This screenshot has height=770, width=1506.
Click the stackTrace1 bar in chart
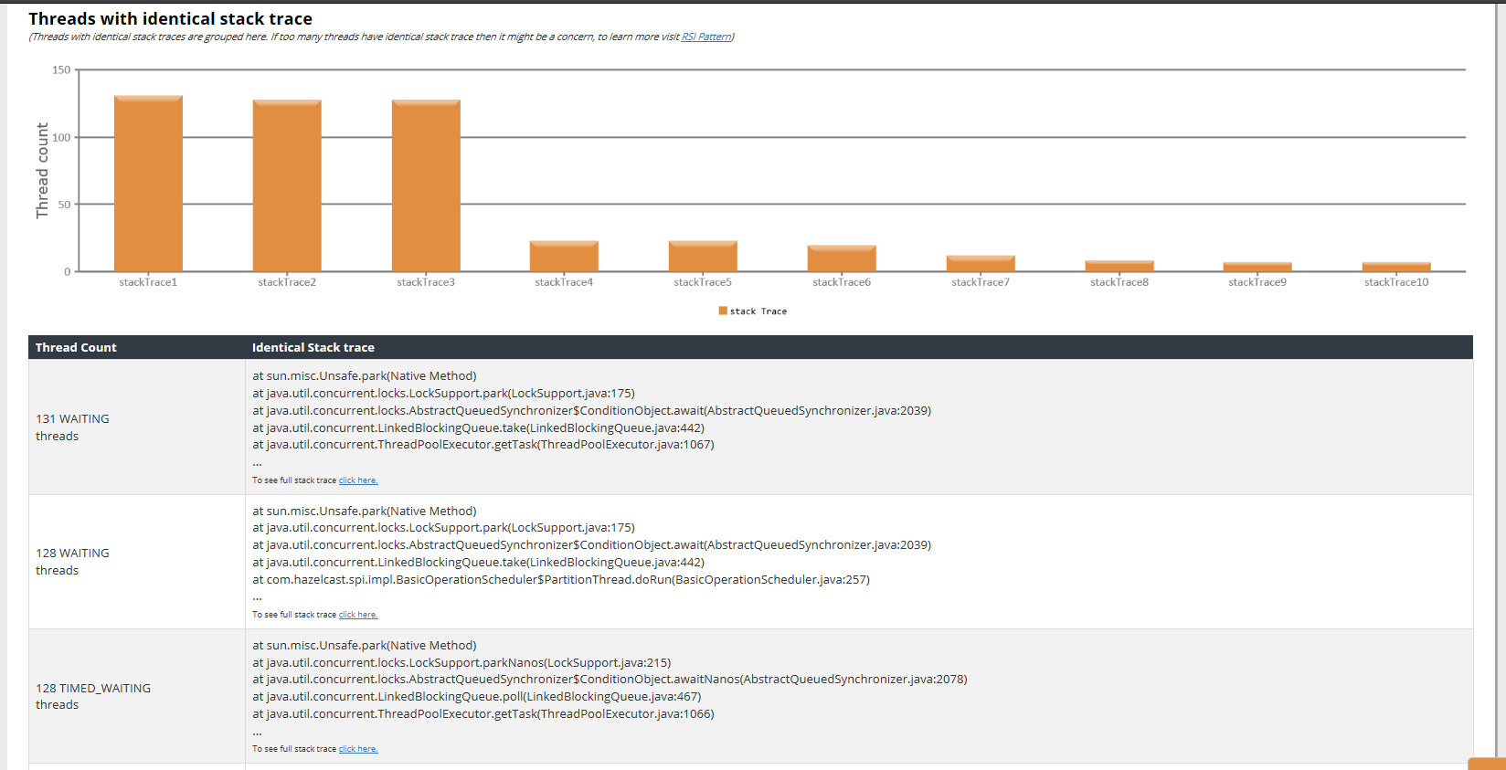(x=148, y=183)
